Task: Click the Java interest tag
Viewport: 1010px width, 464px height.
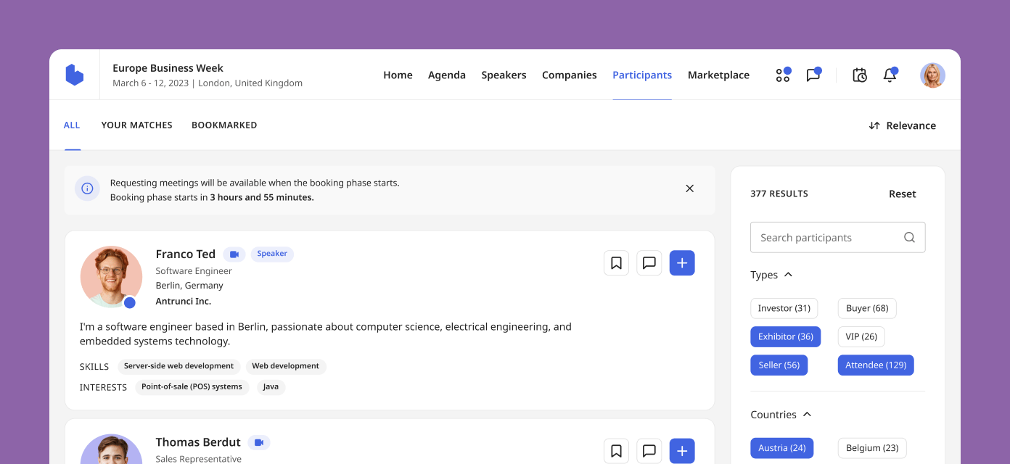Action: [271, 387]
